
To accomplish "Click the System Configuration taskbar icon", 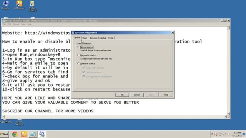I will (x=42, y=134).
